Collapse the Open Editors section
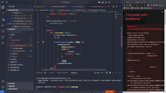Image resolution: width=166 pixels, height=93 pixels. pyautogui.click(x=20, y=10)
